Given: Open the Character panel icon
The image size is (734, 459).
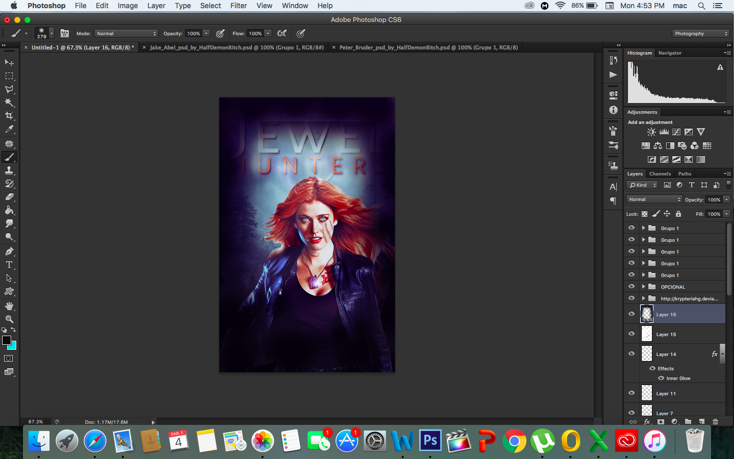Looking at the screenshot, I should (x=613, y=187).
